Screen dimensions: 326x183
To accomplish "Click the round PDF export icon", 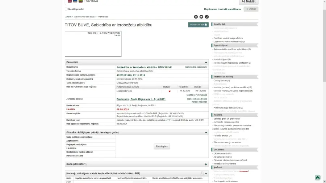I will click(x=207, y=17).
